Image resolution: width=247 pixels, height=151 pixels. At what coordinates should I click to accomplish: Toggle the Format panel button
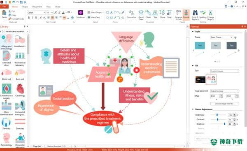186,15
